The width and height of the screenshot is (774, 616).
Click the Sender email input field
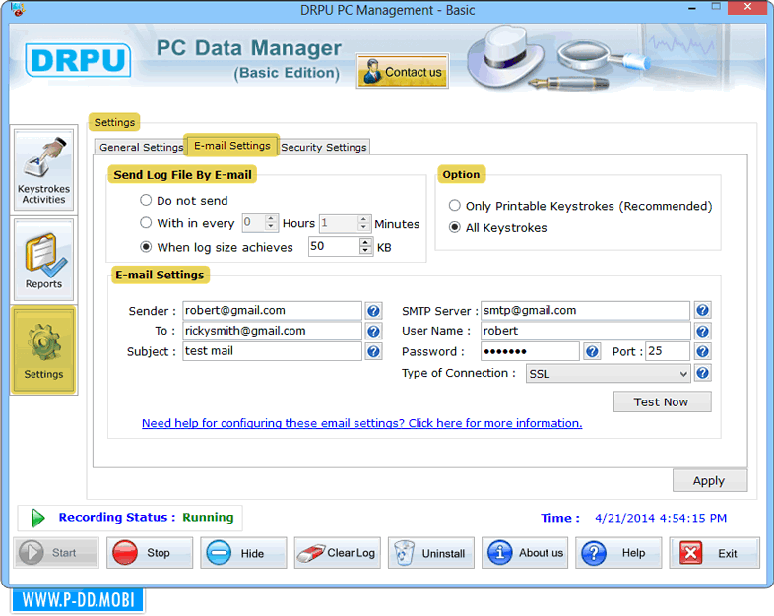click(272, 311)
